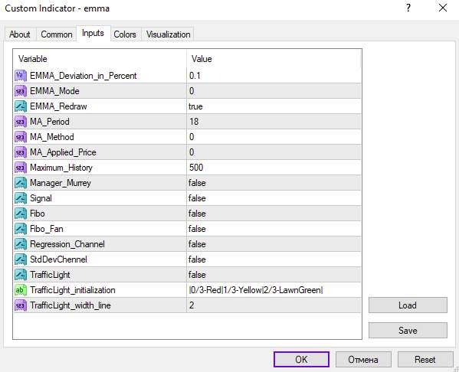
Task: Select the Regression_Channel false value cell
Action: pyautogui.click(x=274, y=244)
